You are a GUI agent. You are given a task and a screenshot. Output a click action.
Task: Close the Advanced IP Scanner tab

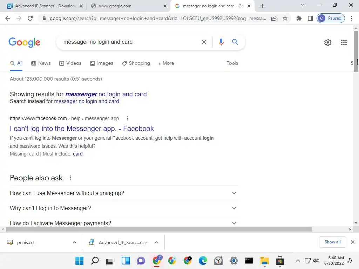[x=81, y=6]
